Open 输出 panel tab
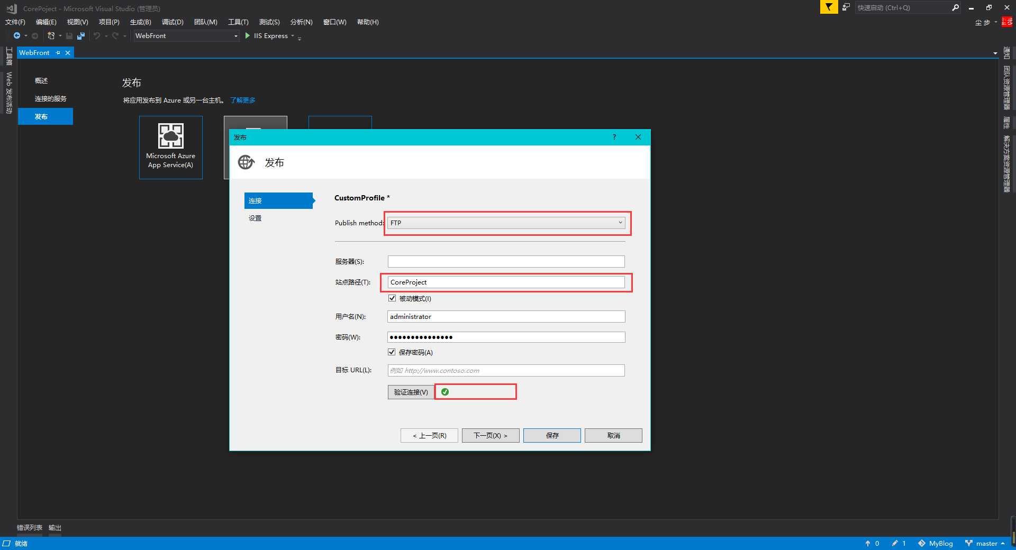1016x550 pixels. tap(55, 528)
